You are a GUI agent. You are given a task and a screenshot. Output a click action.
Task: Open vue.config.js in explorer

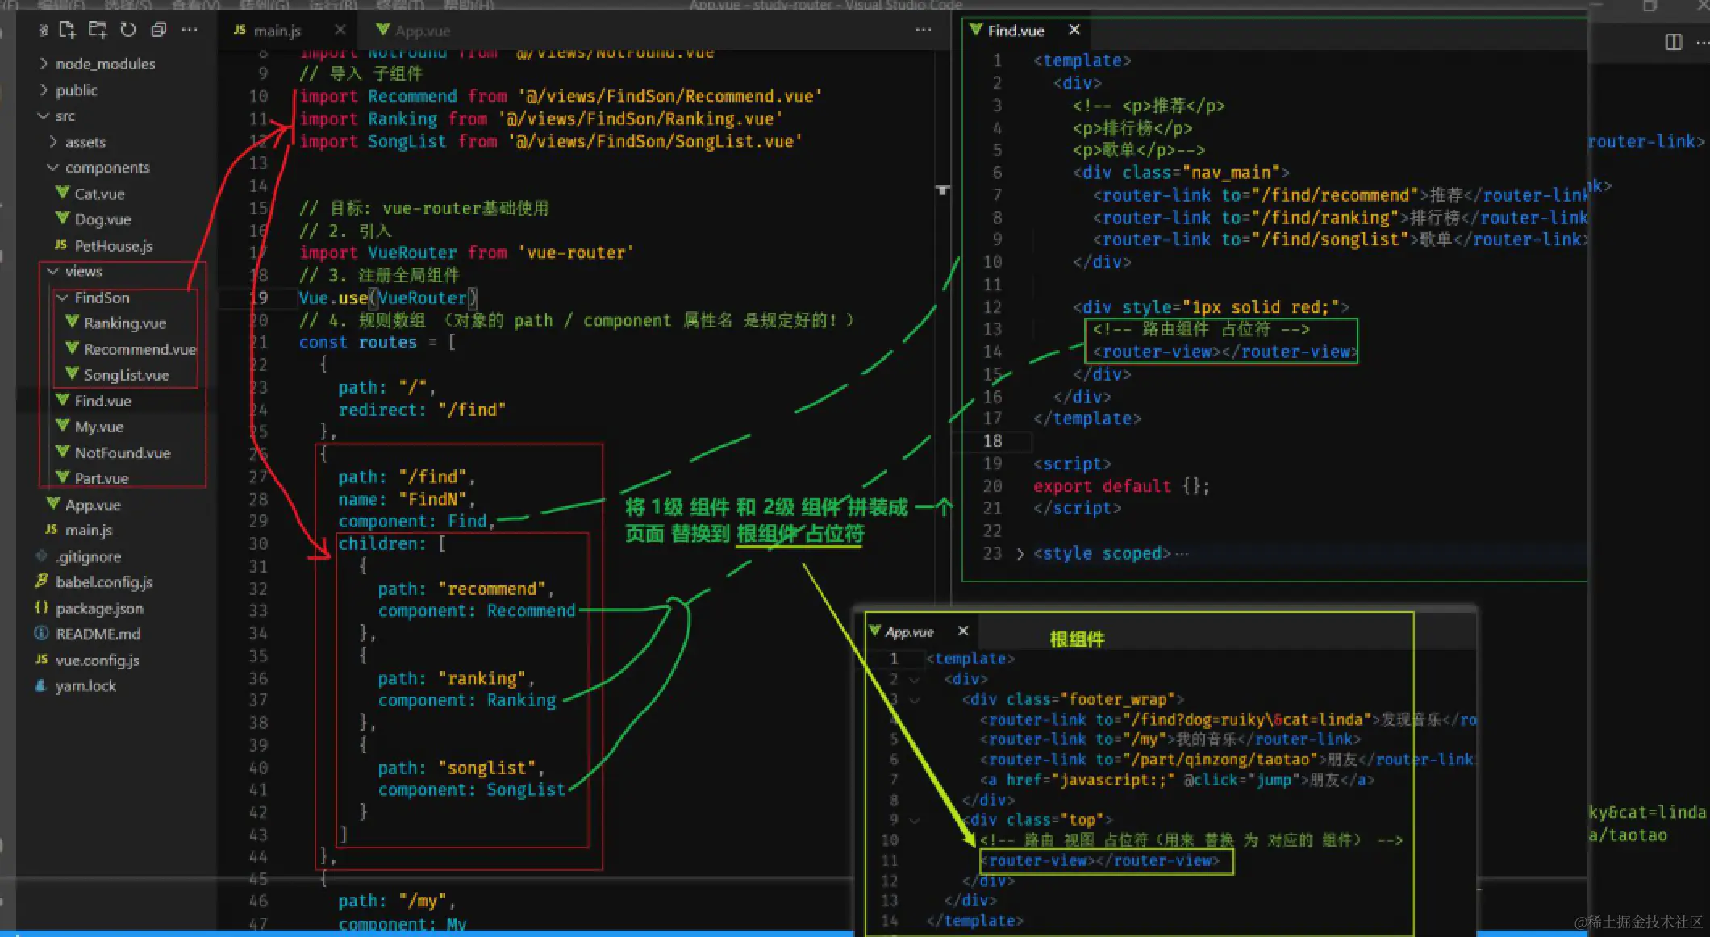(97, 660)
